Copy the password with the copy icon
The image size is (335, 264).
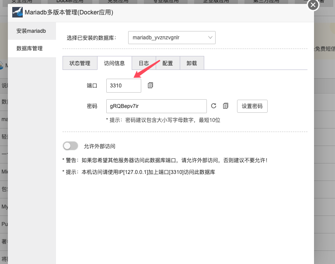(226, 106)
